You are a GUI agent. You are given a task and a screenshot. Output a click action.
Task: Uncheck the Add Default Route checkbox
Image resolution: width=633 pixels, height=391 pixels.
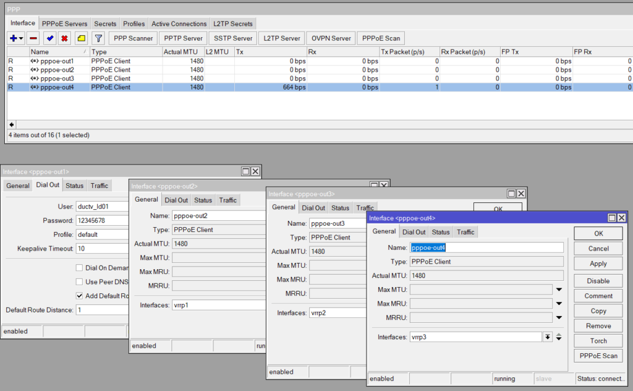79,296
